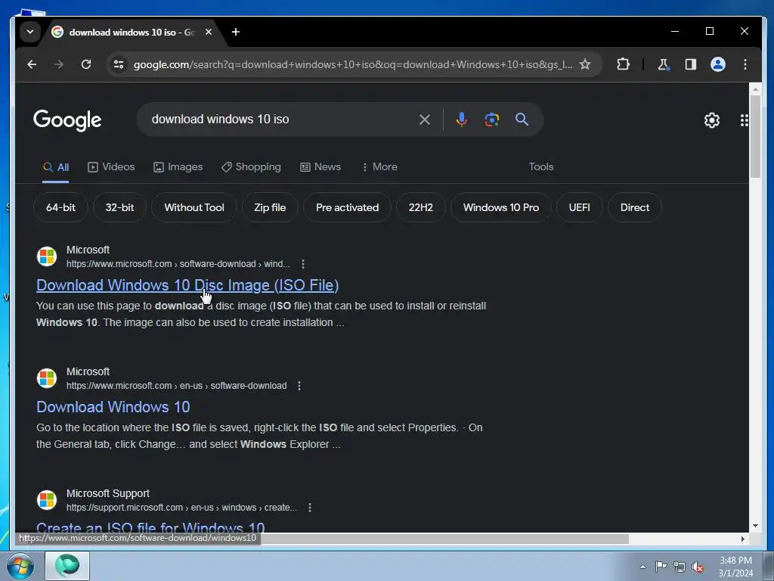
Task: Filter results by 64-bit chip
Action: pos(60,207)
